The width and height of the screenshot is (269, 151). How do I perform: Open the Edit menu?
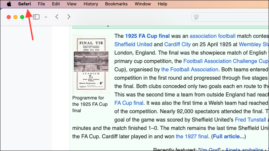pyautogui.click(x=56, y=4)
